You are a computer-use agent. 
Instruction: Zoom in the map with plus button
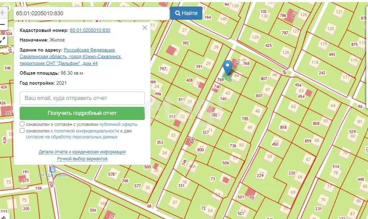click(3, 12)
